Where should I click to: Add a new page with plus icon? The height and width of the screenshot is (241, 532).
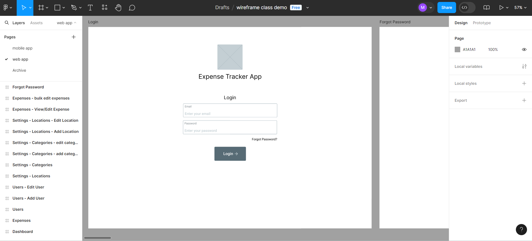pyautogui.click(x=74, y=37)
